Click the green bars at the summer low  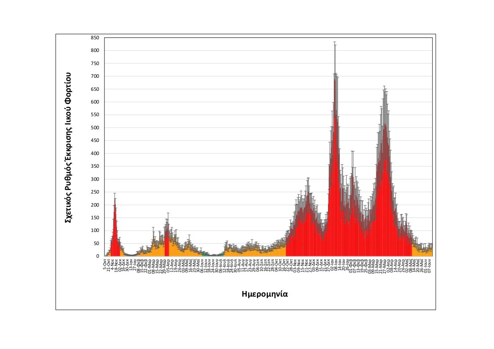[x=205, y=254]
